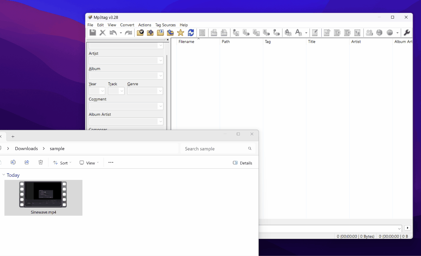Click the Auto-numbering wizard icon
The height and width of the screenshot is (256, 421).
coord(357,33)
